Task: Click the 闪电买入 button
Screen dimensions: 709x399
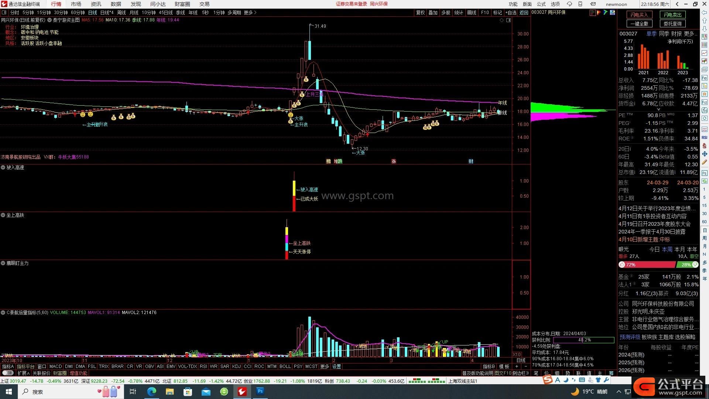Action: point(640,15)
